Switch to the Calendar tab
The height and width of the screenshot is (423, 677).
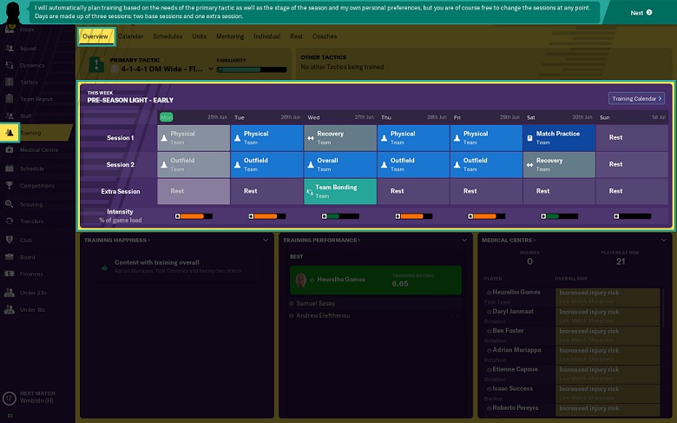pos(130,36)
